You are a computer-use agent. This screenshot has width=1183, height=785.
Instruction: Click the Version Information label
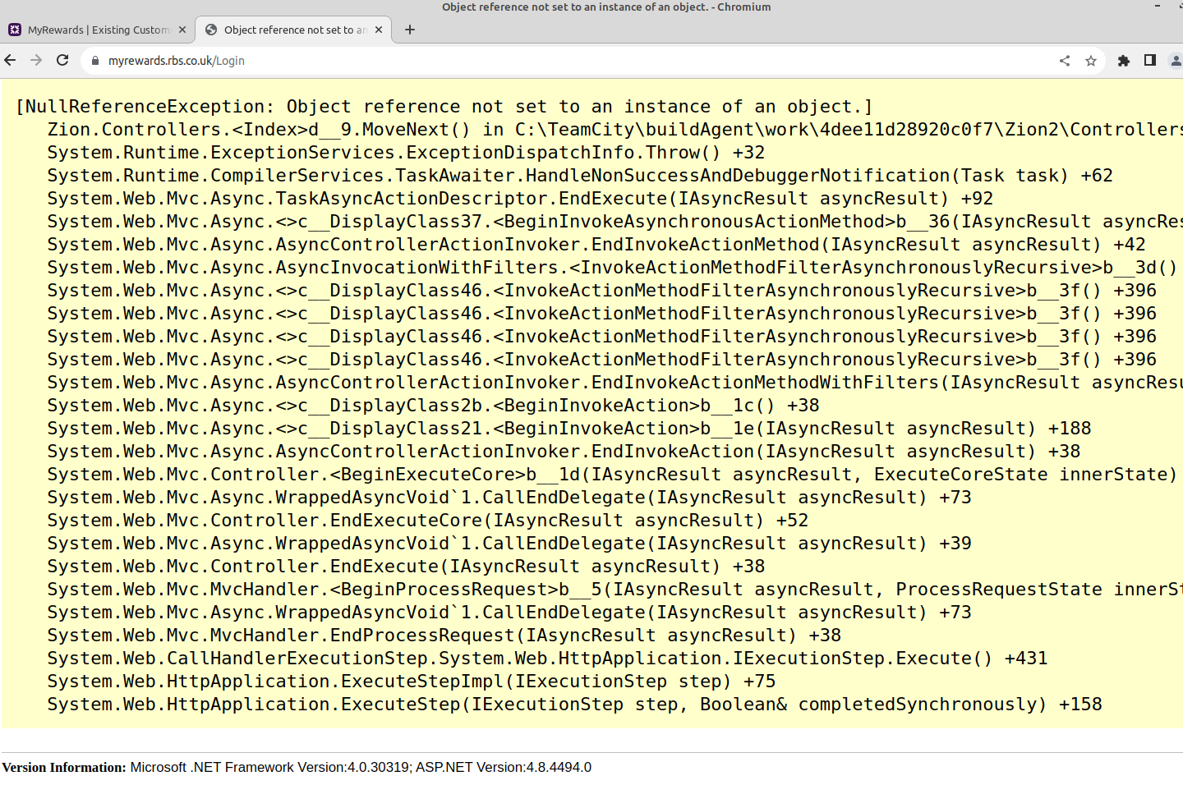pos(64,767)
